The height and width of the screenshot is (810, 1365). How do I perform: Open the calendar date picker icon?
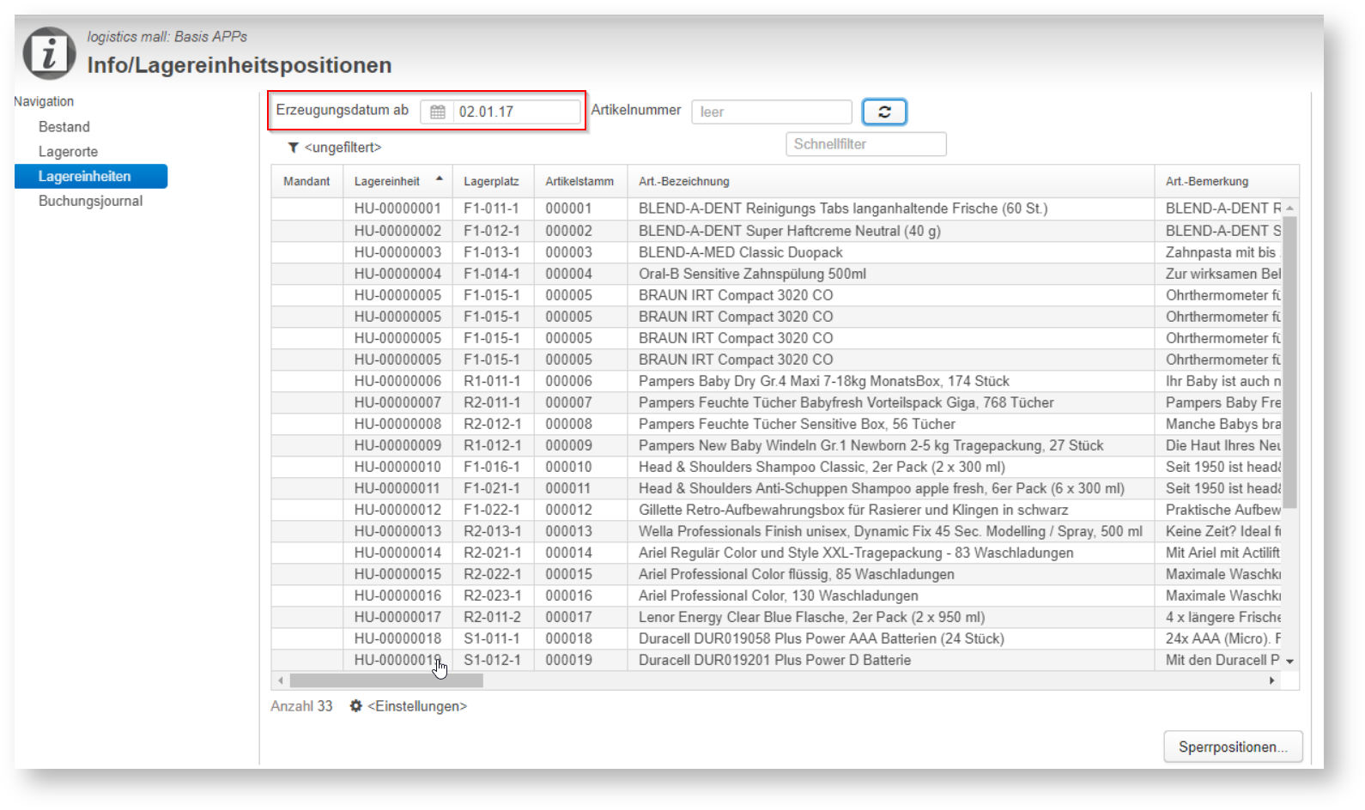click(438, 112)
